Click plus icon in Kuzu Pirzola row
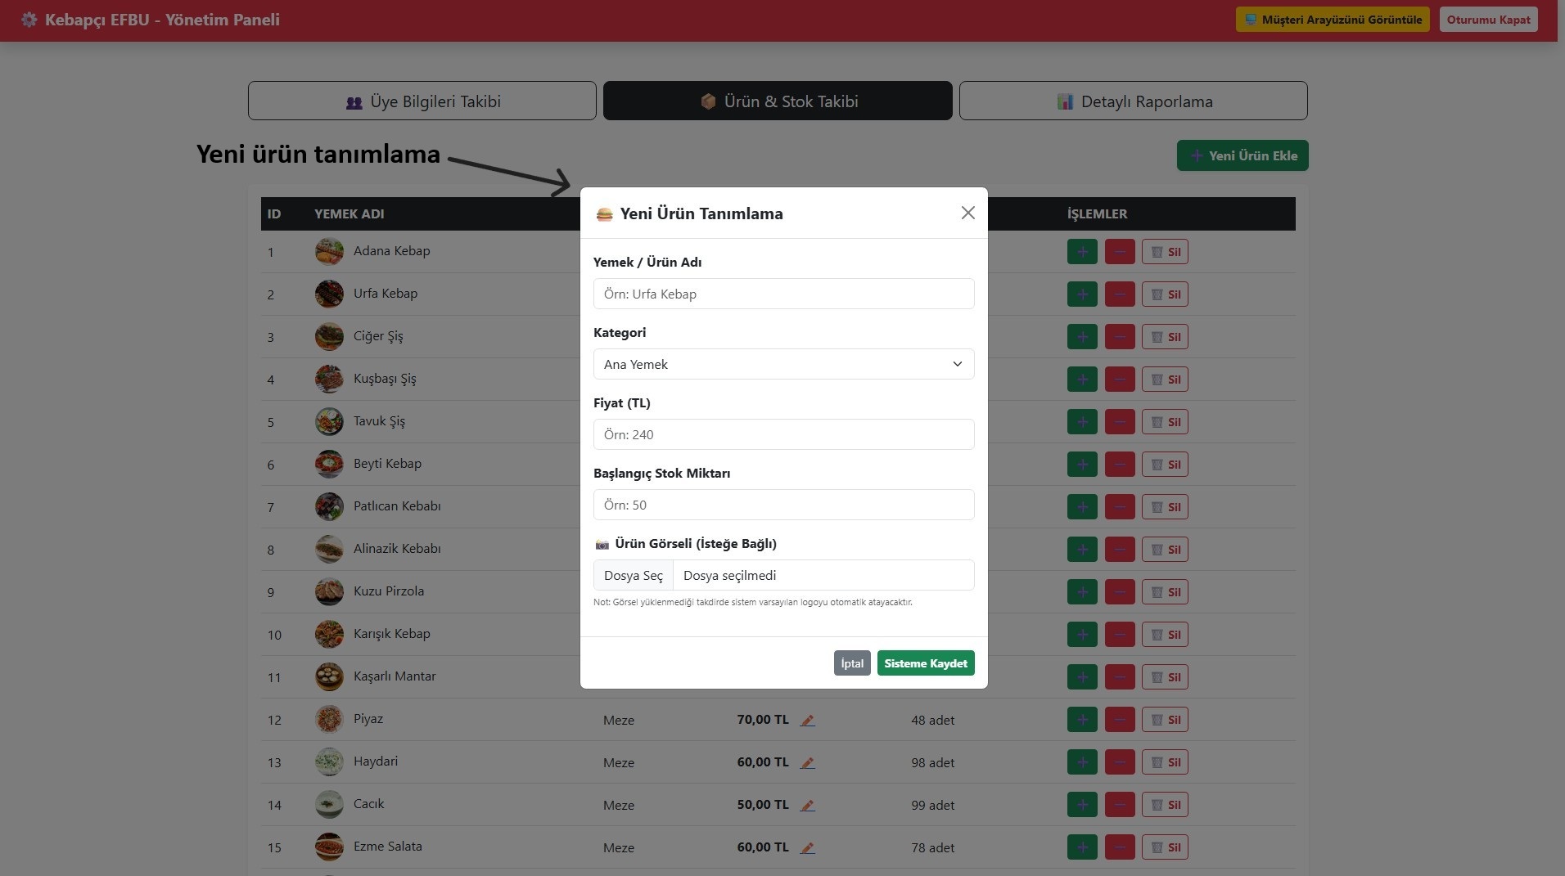 (1082, 592)
